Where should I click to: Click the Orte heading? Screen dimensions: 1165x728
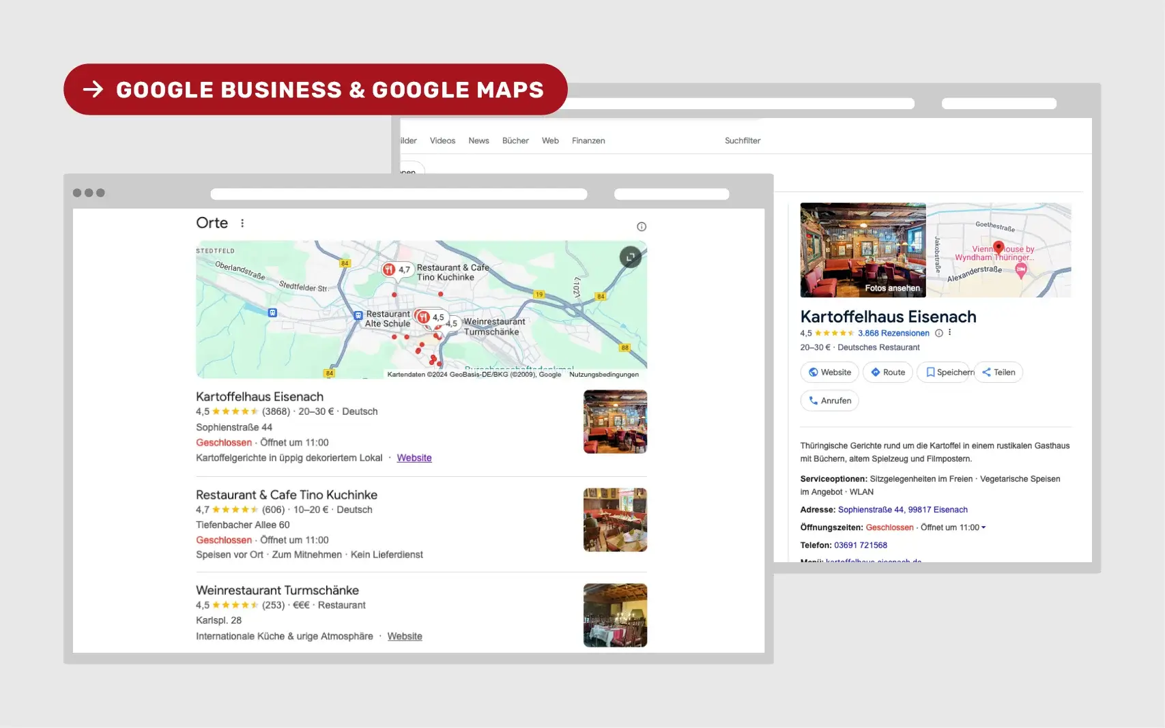point(212,223)
